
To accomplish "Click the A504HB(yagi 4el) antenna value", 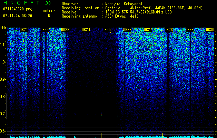I will tap(122, 16).
